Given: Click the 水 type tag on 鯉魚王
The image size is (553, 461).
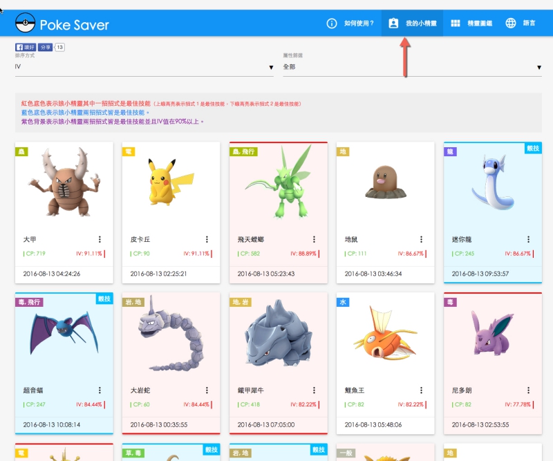Looking at the screenshot, I should point(343,302).
